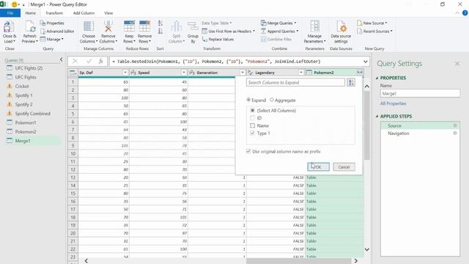This screenshot has width=469, height=264.
Task: Toggle the Select All Columns checkbox
Action: 252,111
